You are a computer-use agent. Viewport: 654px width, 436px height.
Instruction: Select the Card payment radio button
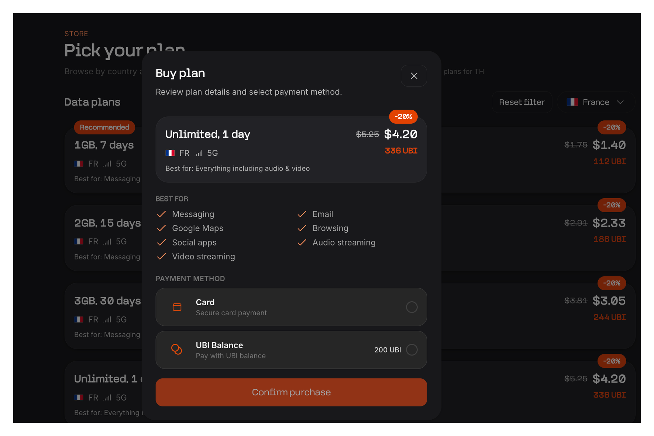point(412,307)
